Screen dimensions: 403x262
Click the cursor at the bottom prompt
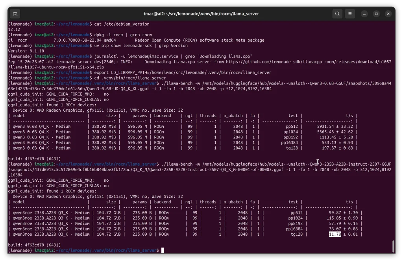[162, 250]
